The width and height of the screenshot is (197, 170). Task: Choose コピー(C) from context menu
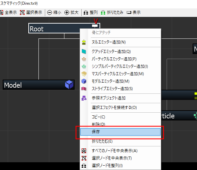[x=120, y=117]
